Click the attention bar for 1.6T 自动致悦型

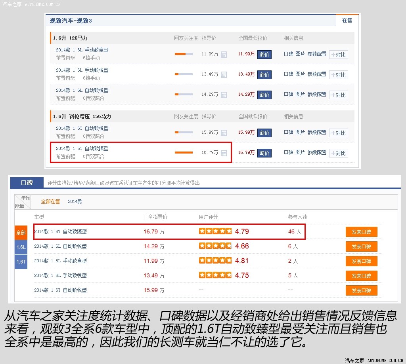[184, 132]
